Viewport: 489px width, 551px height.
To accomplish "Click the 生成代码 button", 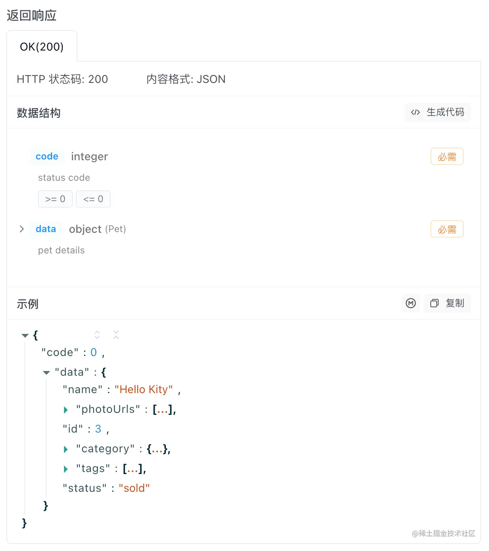I will click(438, 112).
